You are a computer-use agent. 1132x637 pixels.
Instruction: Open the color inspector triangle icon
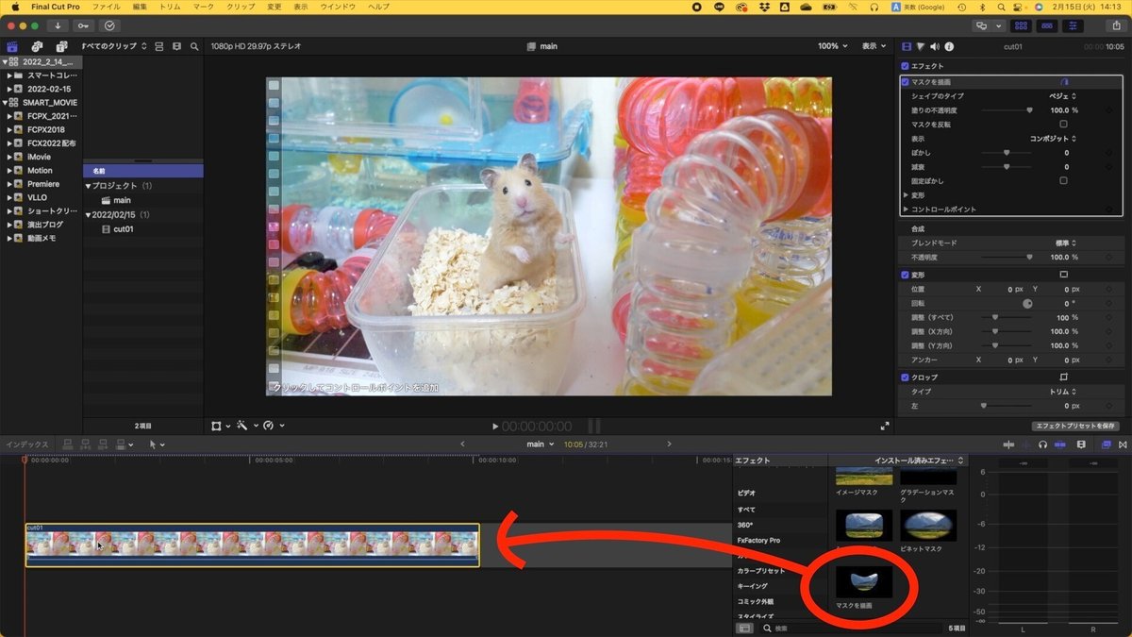[x=920, y=46]
